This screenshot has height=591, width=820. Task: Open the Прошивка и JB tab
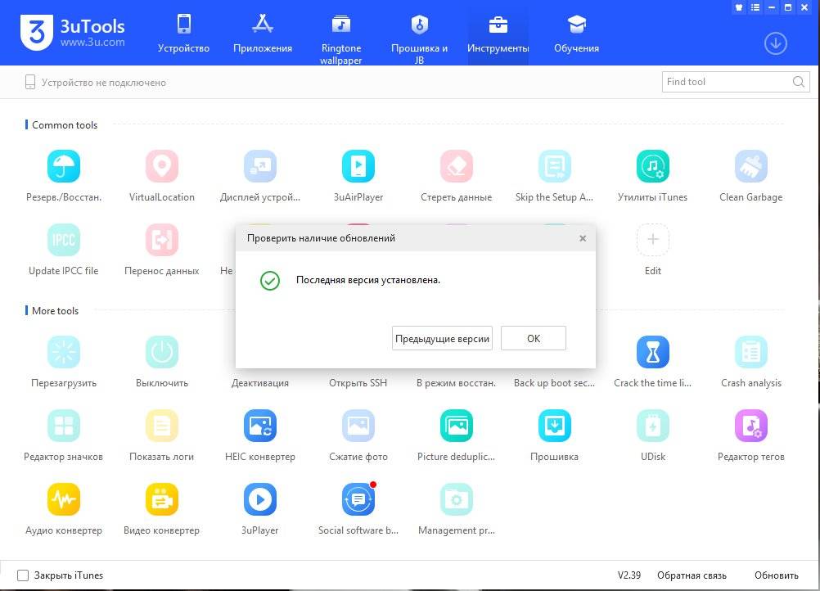tap(420, 38)
